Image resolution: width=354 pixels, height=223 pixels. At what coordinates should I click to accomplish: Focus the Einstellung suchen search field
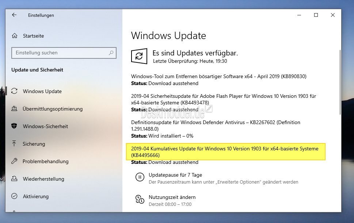point(64,53)
